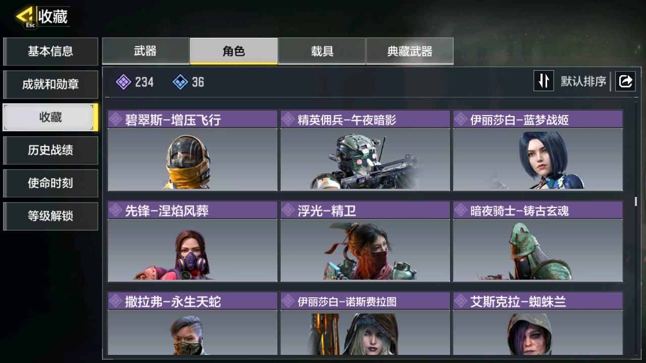Click the yellow back arrow Esc icon

pyautogui.click(x=26, y=18)
